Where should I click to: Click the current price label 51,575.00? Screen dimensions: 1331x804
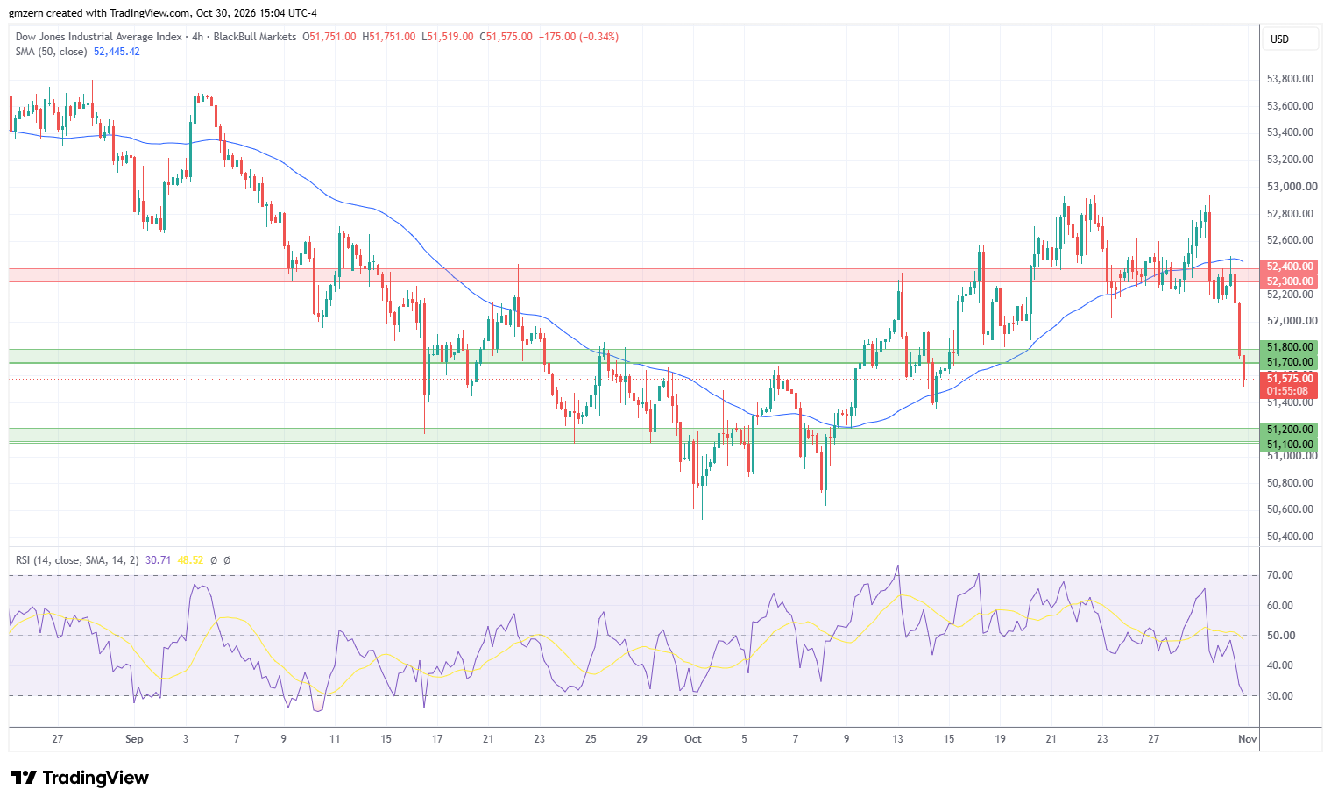click(x=1290, y=379)
